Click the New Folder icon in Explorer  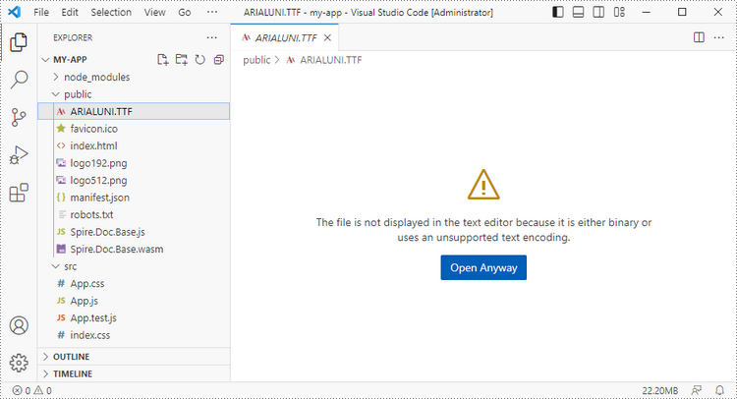point(181,60)
